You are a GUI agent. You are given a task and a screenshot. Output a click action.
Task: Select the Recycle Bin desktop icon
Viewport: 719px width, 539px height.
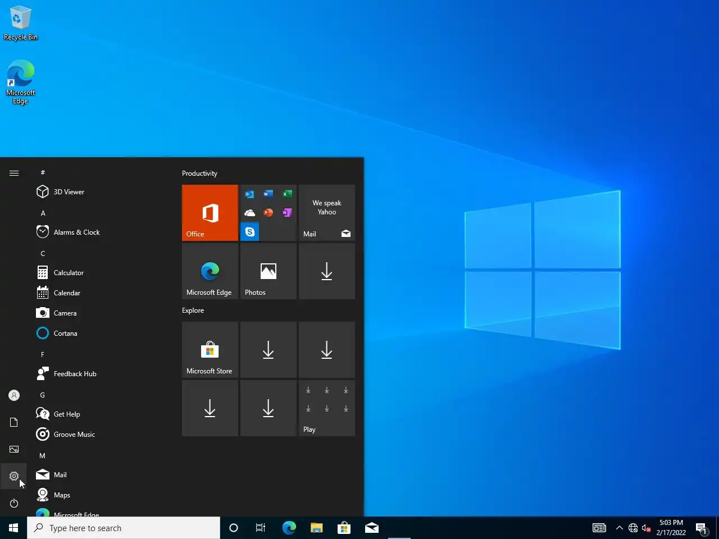(x=21, y=23)
